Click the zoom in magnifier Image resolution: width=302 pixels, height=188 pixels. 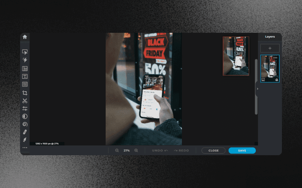[x=136, y=150]
